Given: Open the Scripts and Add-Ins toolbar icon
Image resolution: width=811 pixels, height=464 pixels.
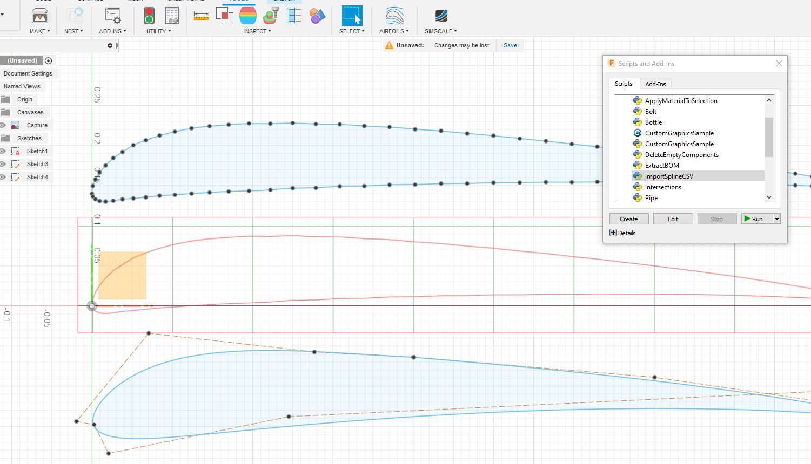Looking at the screenshot, I should [x=112, y=16].
